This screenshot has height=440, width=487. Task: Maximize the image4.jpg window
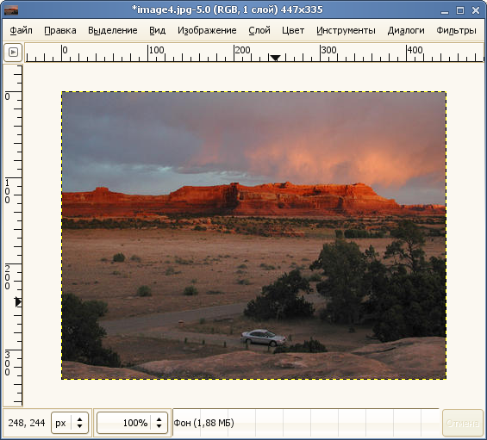(460, 10)
